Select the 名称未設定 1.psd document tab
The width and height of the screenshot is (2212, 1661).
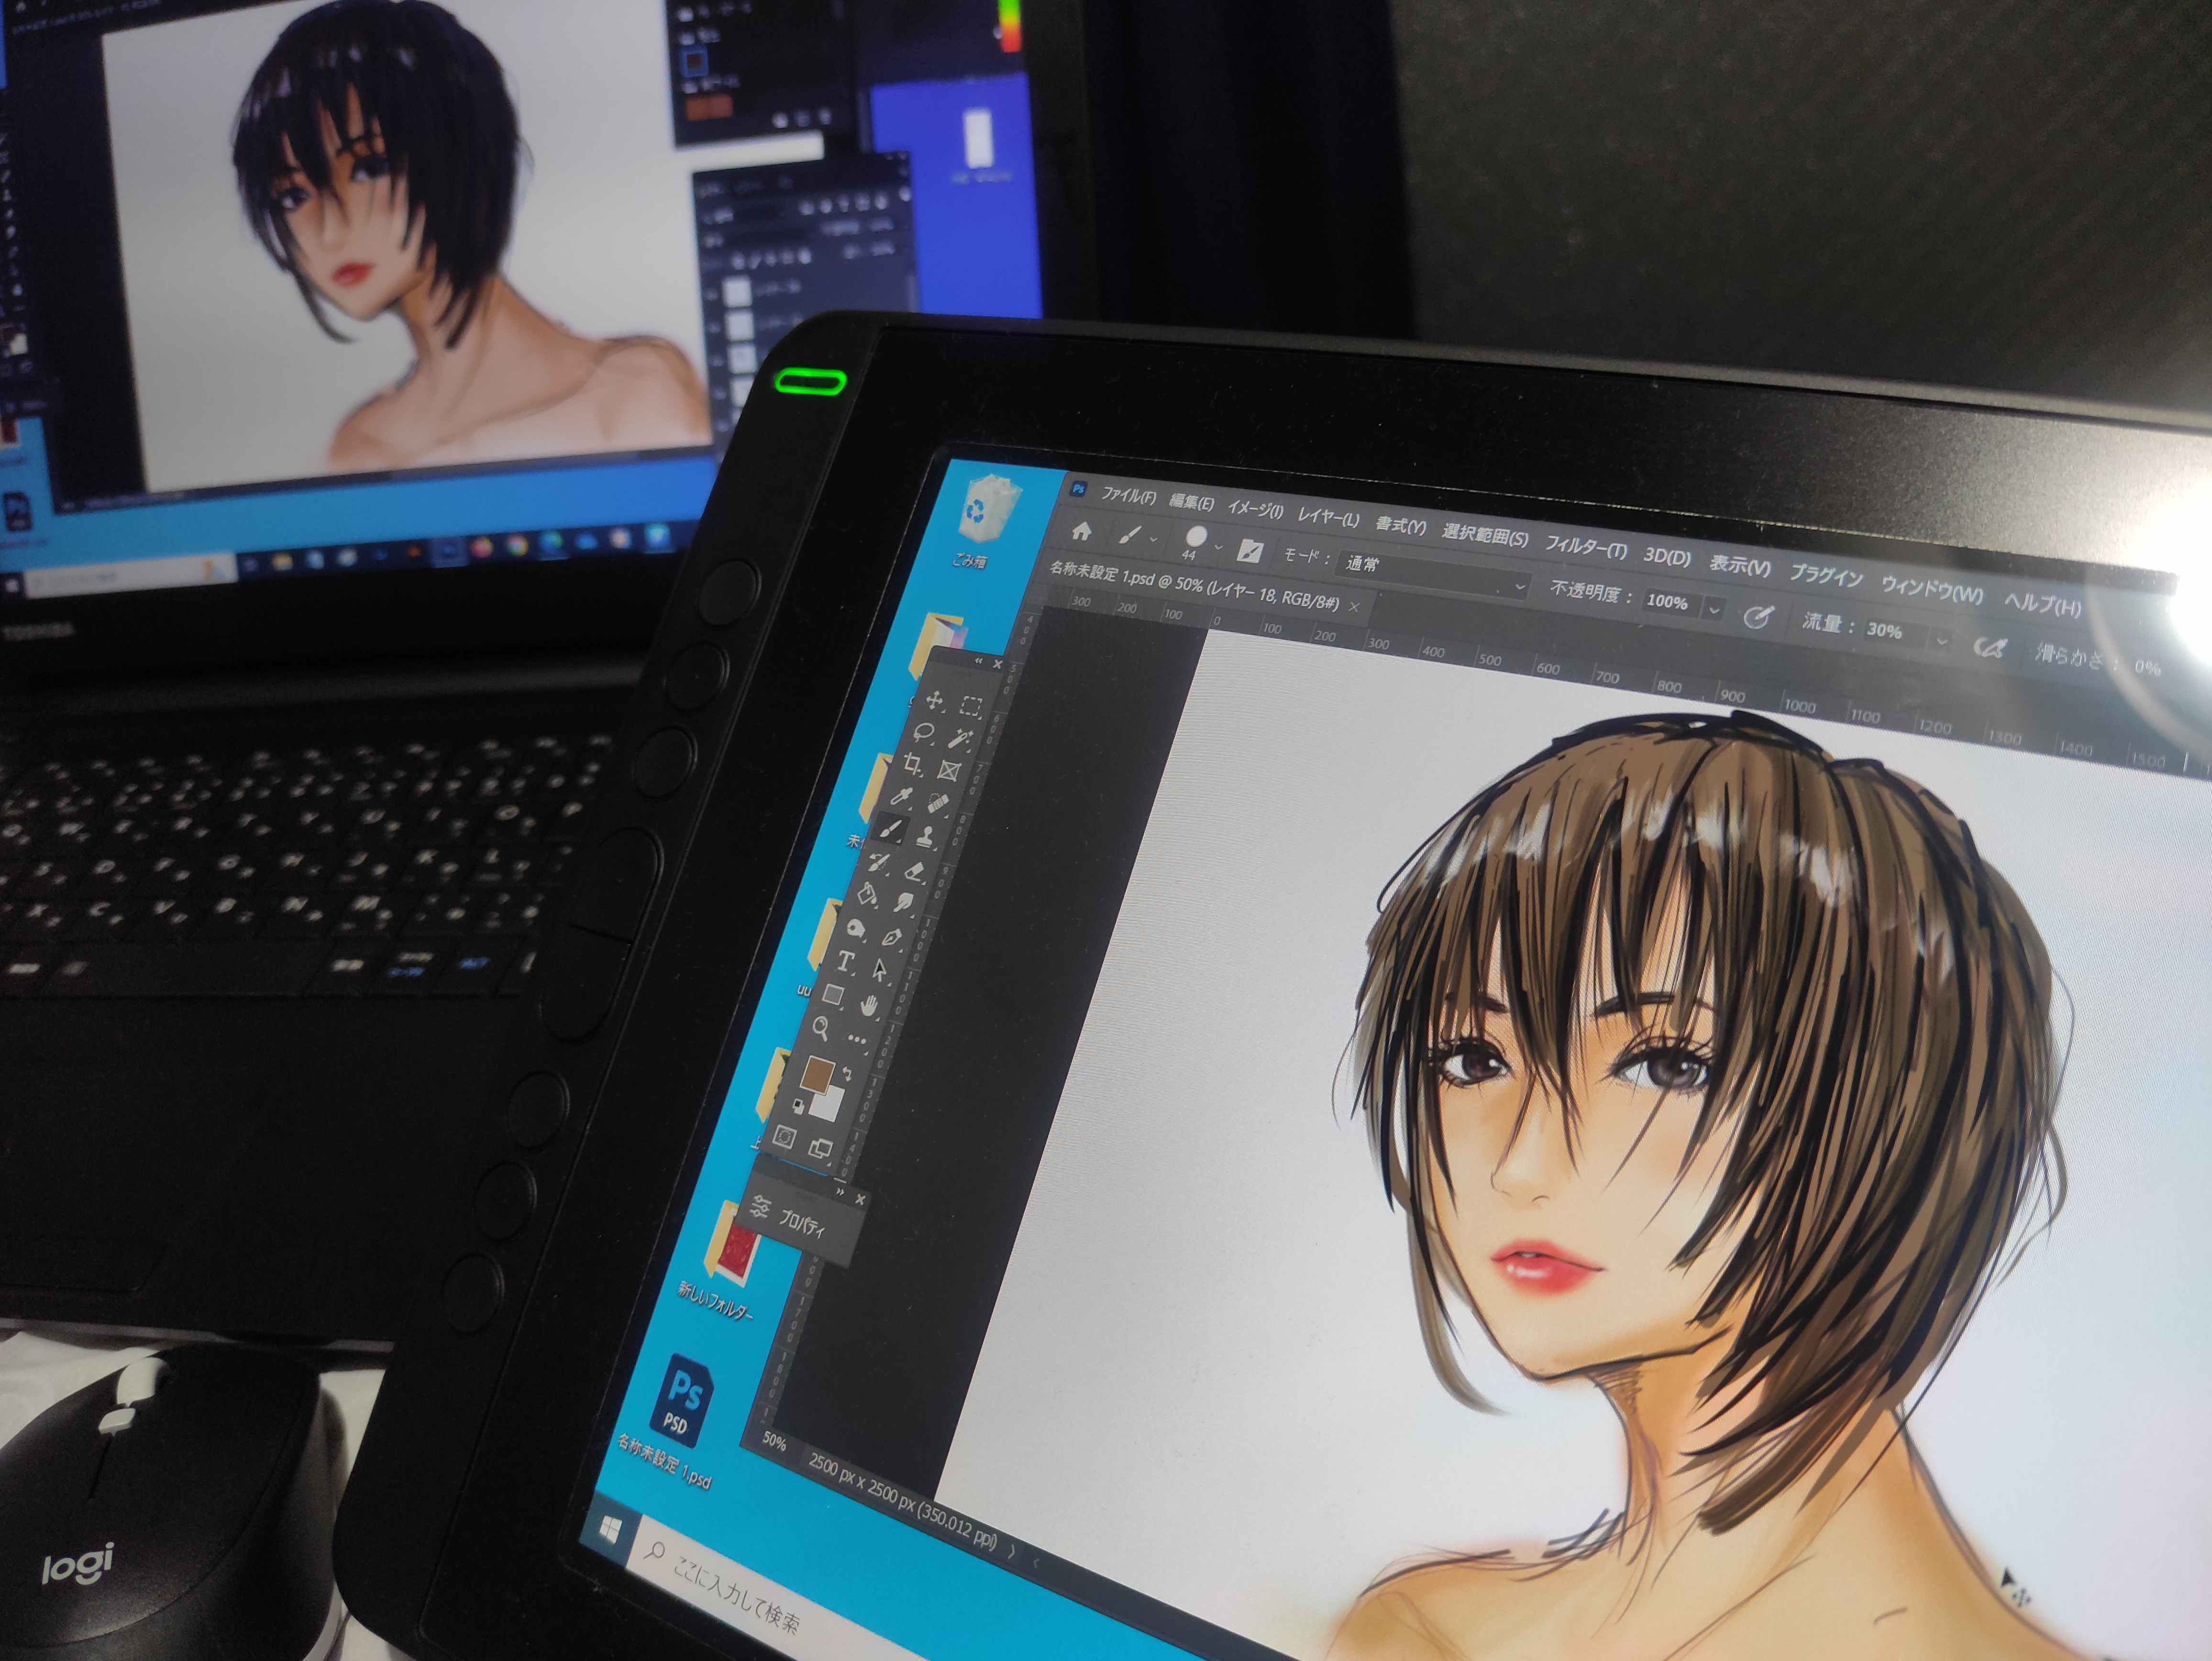click(x=1194, y=585)
